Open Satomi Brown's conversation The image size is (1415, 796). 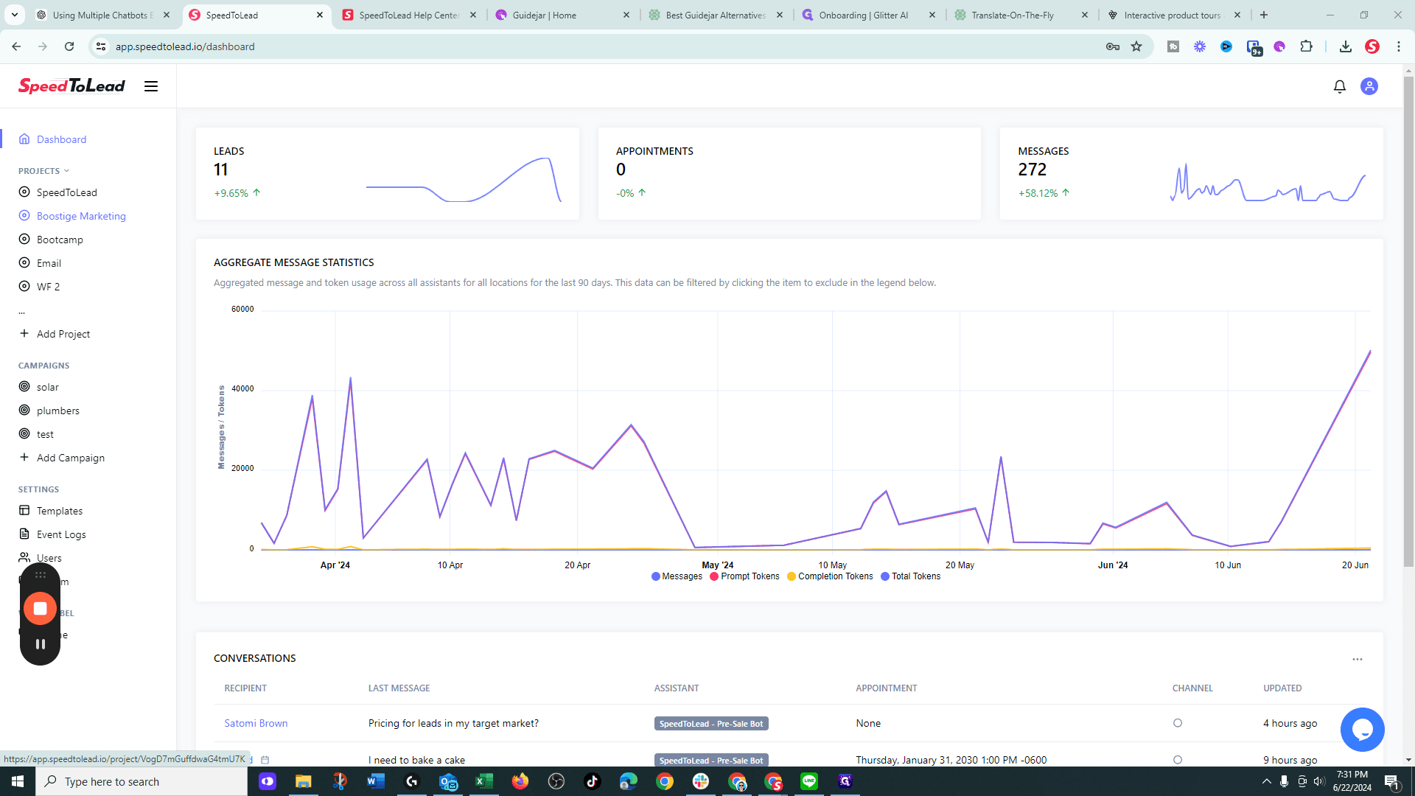click(256, 723)
